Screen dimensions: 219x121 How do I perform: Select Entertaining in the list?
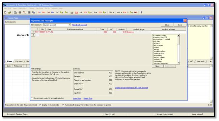tap(157, 61)
